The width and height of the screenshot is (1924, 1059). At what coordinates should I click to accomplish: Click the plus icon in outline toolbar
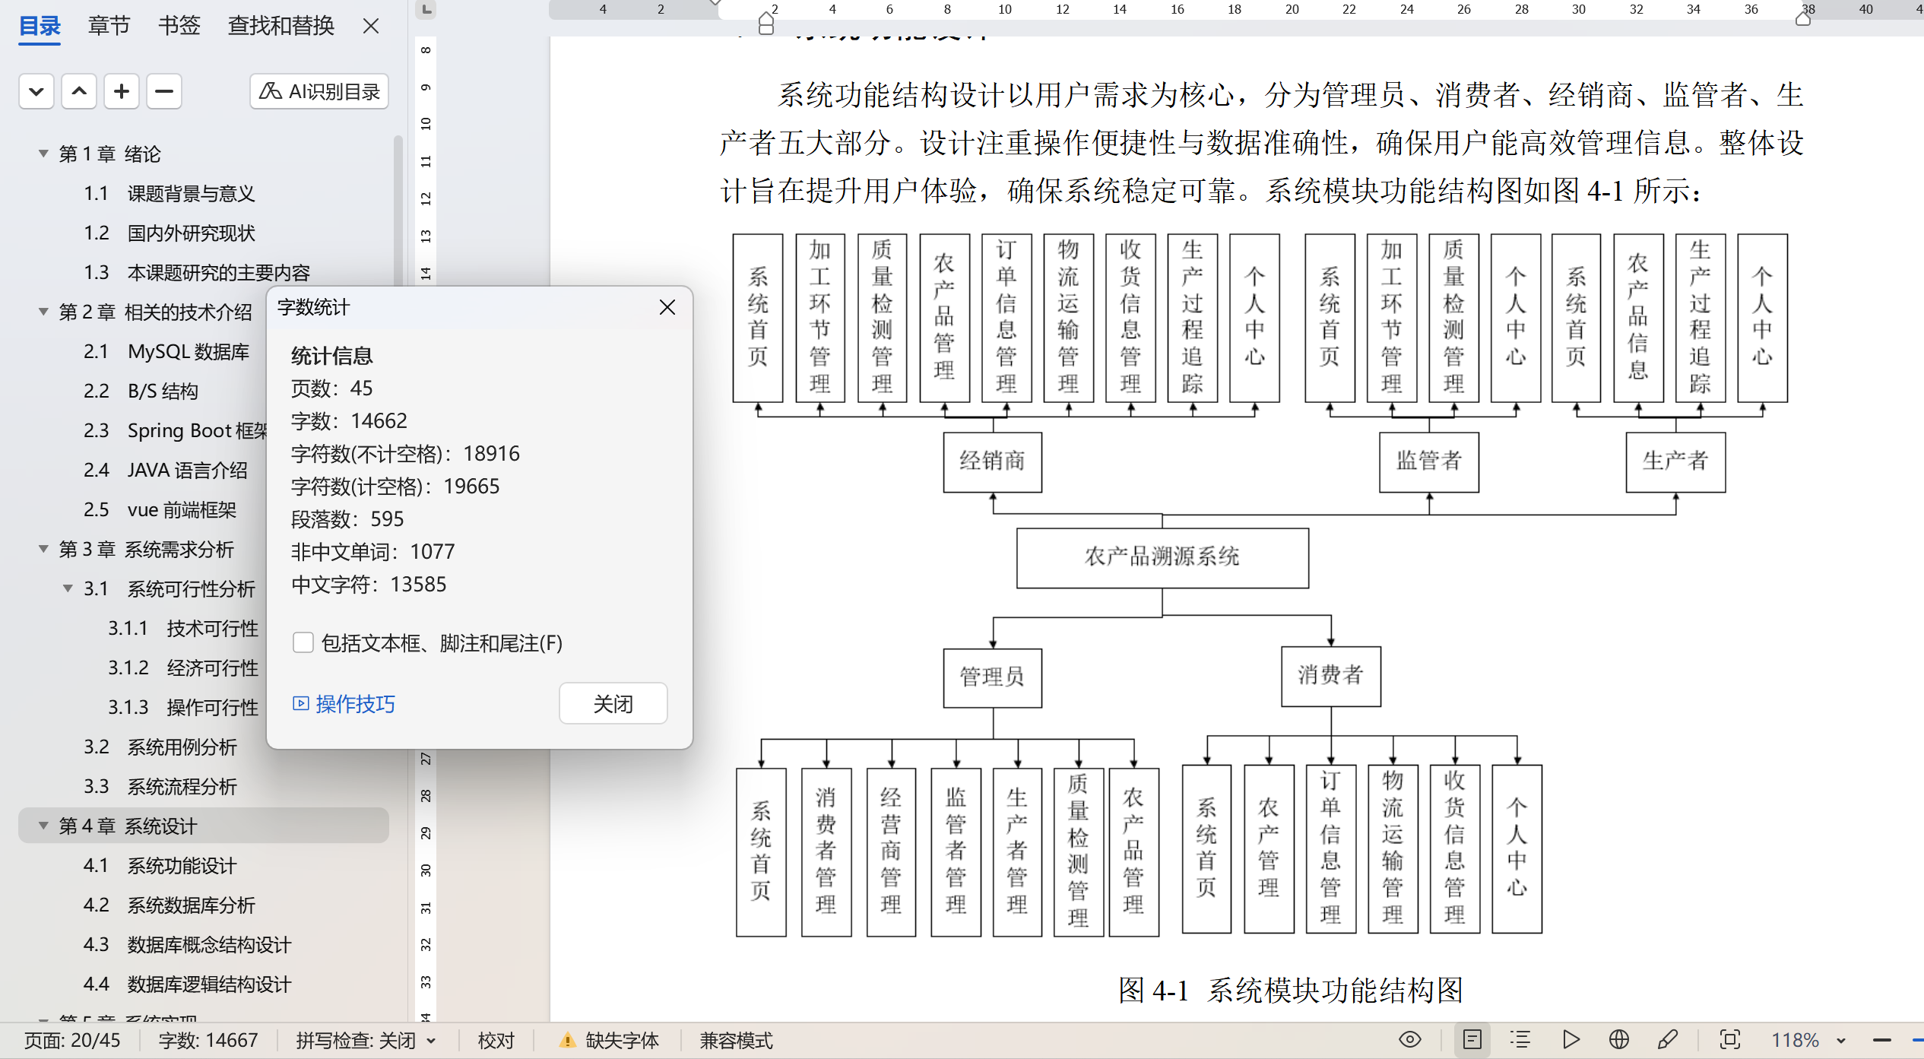[x=122, y=92]
